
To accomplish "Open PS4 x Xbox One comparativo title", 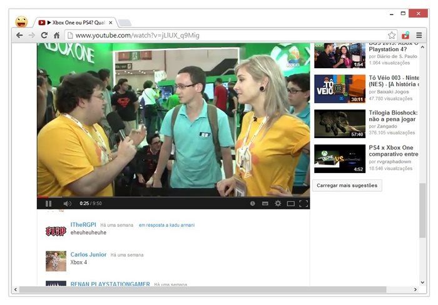I will pos(394,151).
